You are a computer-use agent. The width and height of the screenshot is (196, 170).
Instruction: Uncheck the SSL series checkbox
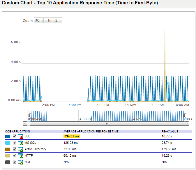pos(15,137)
